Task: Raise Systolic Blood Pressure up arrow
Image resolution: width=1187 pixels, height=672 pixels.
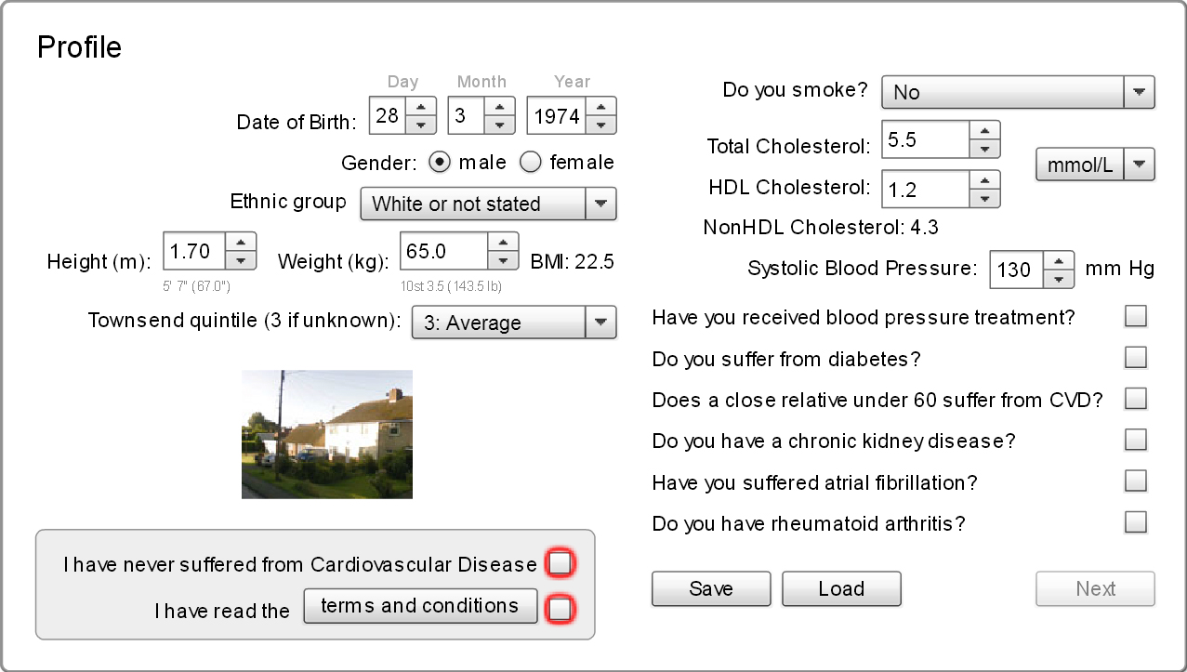Action: [x=1060, y=260]
